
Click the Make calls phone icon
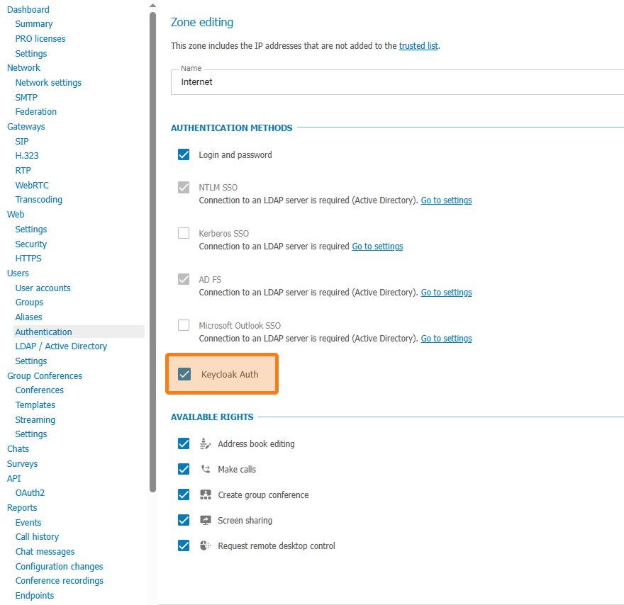206,470
